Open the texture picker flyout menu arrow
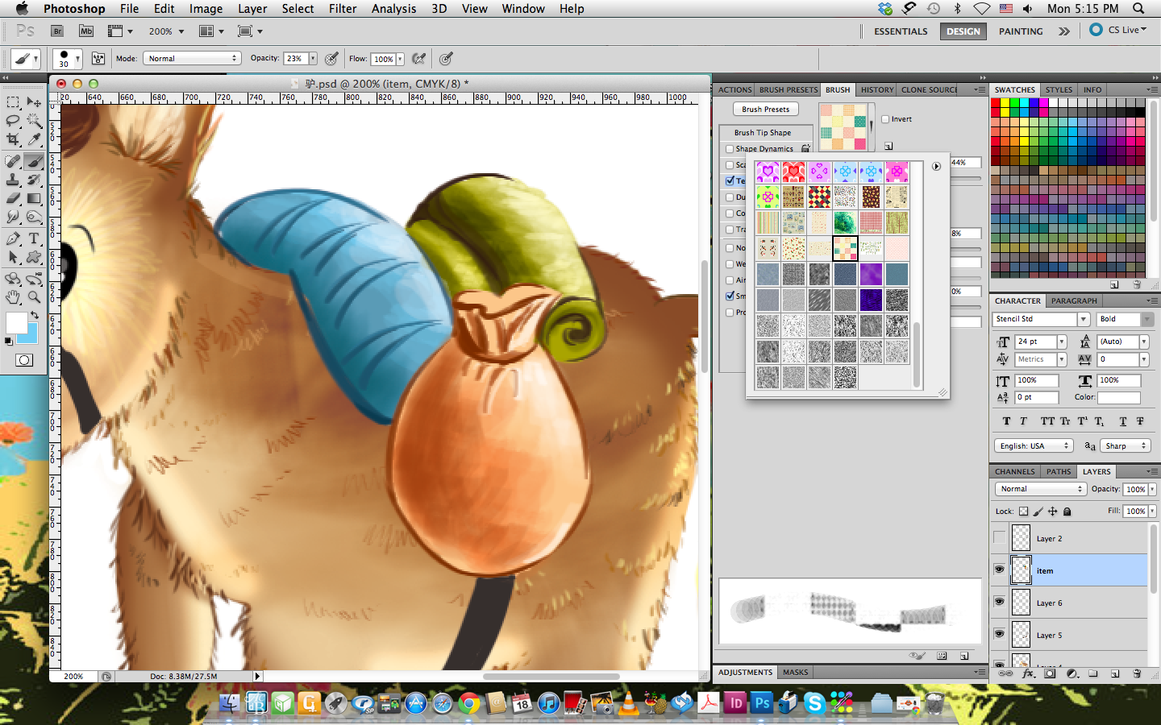This screenshot has width=1161, height=725. click(x=936, y=167)
